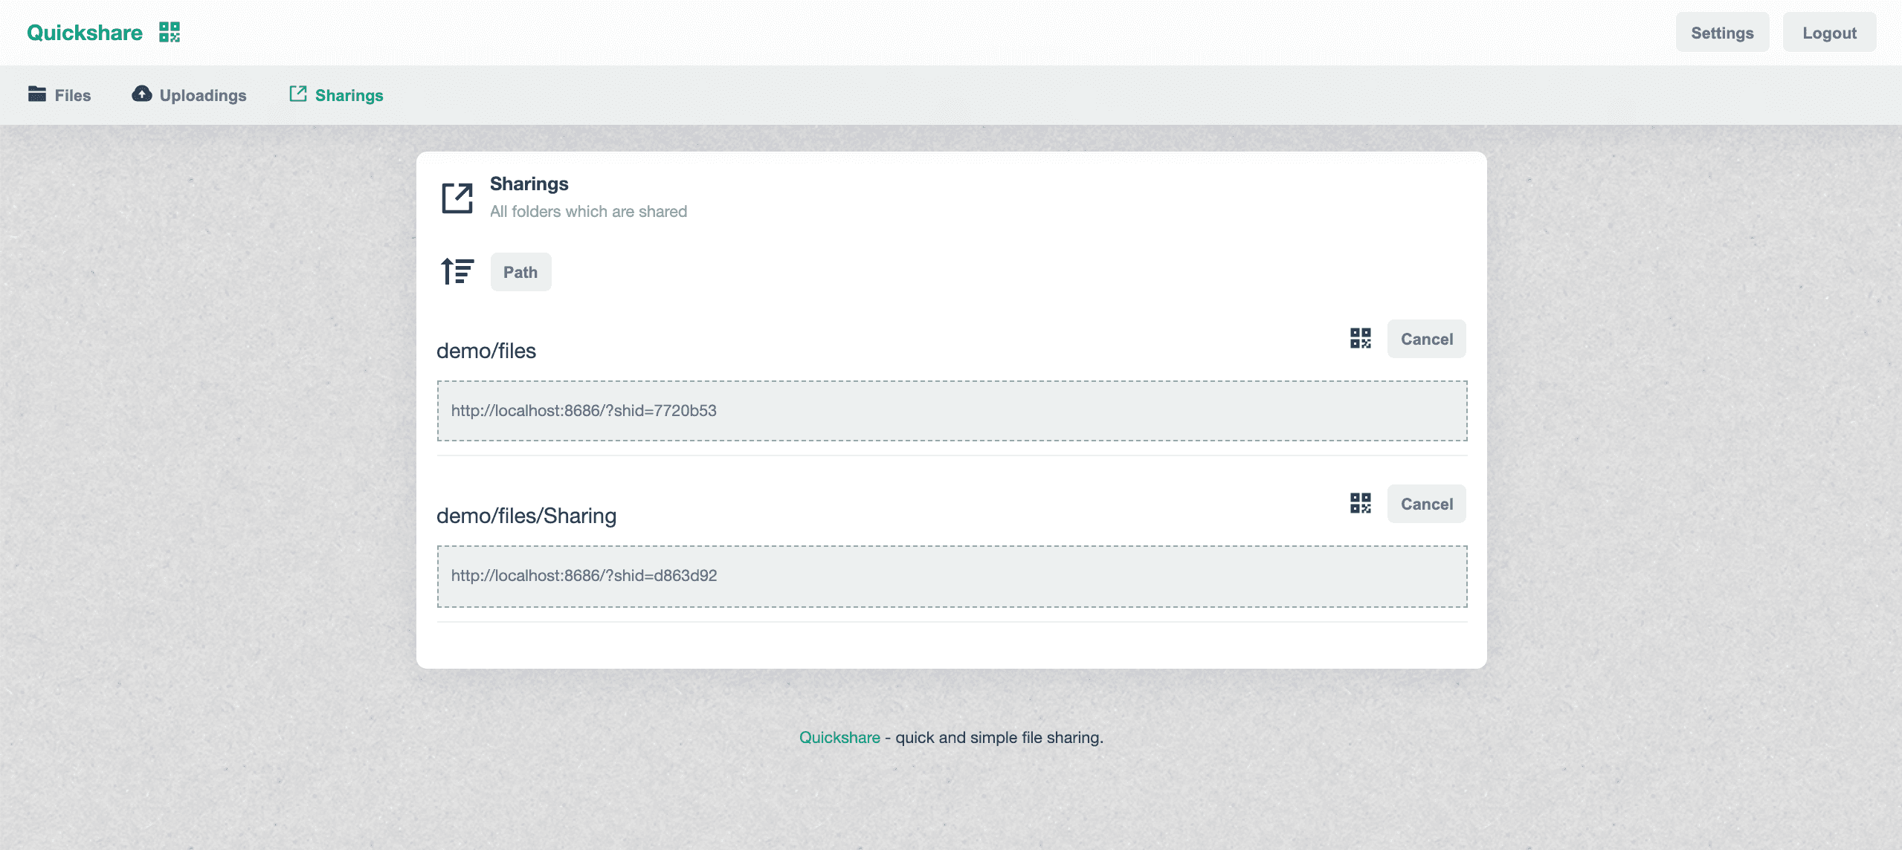Click the Sharings tab external-link icon
This screenshot has height=850, width=1902.
click(297, 94)
